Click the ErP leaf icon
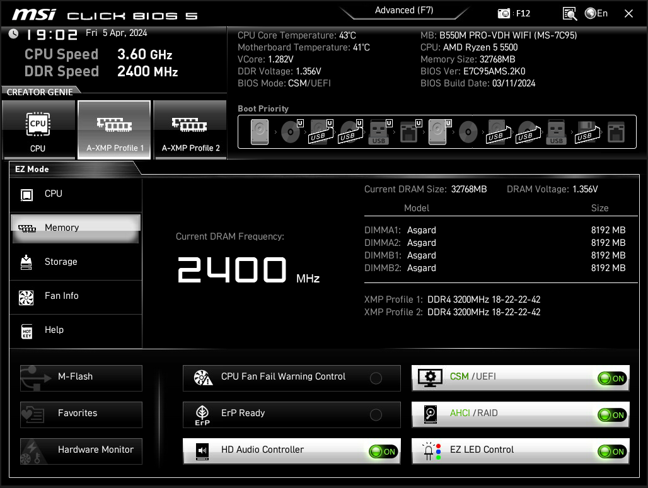Image resolution: width=648 pixels, height=488 pixels. [202, 415]
